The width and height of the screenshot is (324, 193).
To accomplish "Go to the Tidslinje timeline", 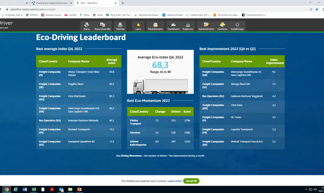I will click(x=120, y=26).
